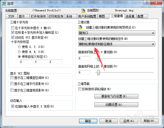Screen dimensions: 164x128
Task: Check 显示在二维模型空间中 option
Action: (12, 78)
